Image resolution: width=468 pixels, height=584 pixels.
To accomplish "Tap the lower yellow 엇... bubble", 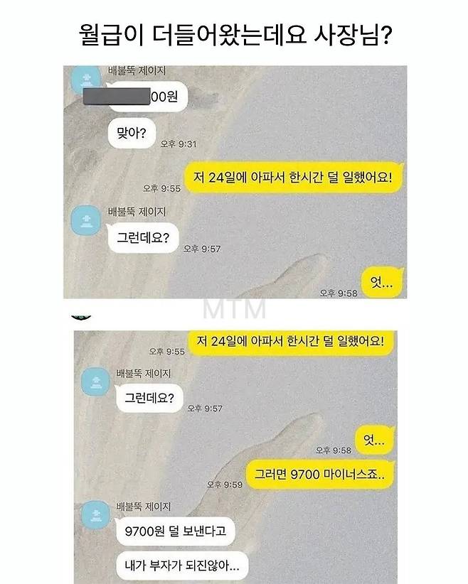I will [374, 440].
